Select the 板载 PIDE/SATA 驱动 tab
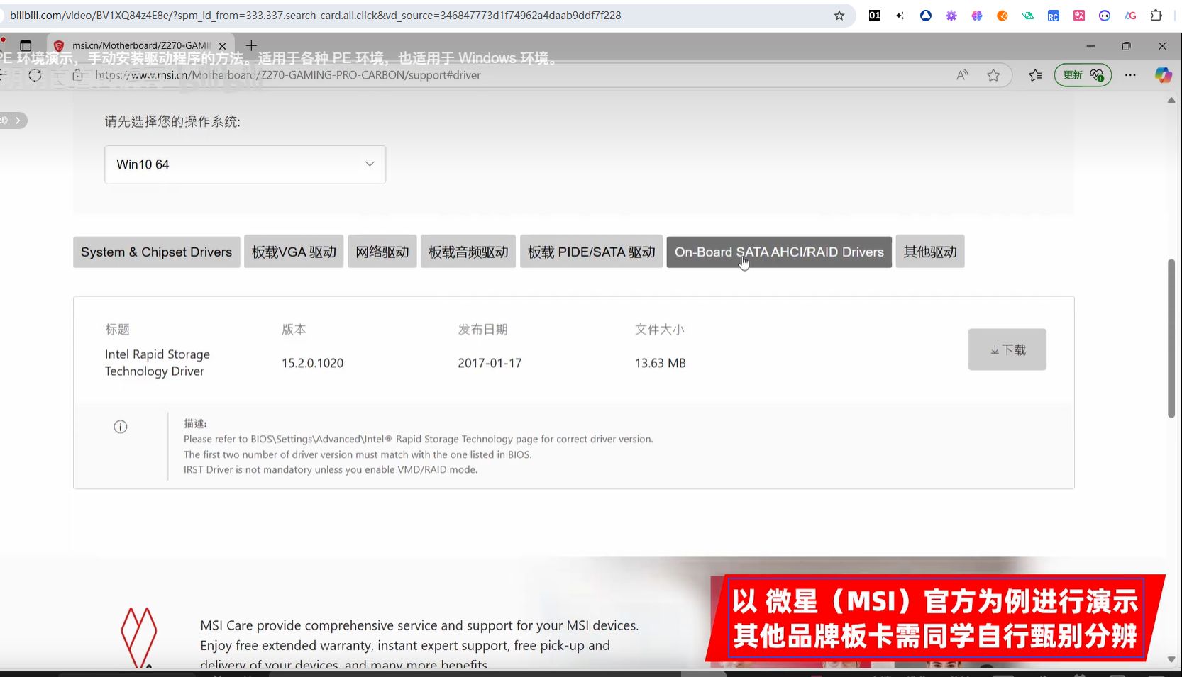This screenshot has width=1182, height=677. coord(591,252)
